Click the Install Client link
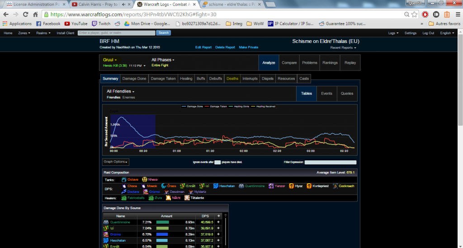463x248 pixels. click(65, 33)
